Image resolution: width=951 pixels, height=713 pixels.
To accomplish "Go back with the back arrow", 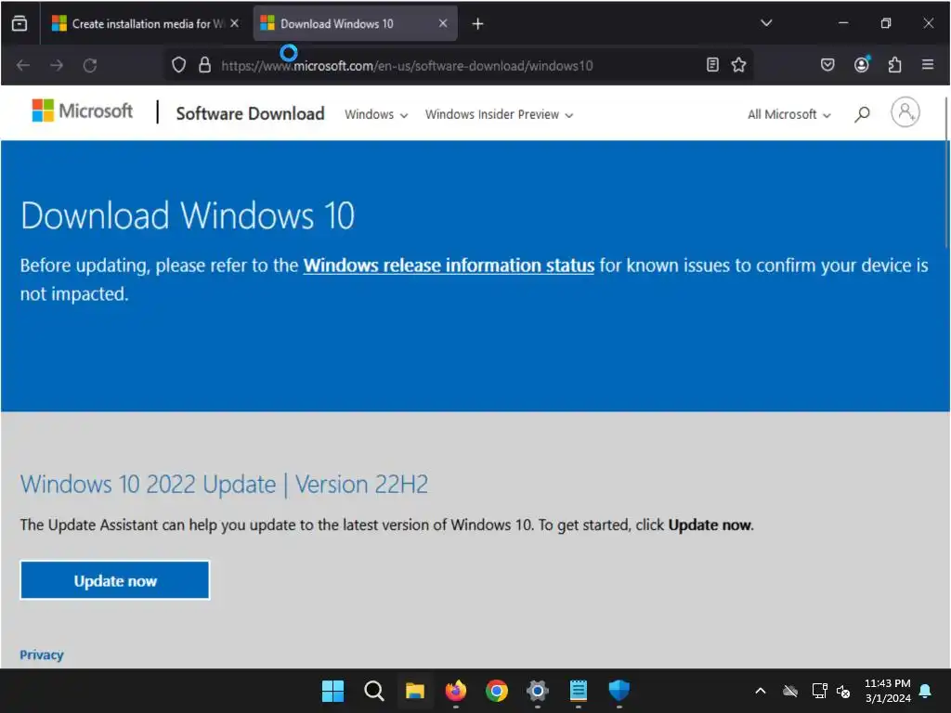I will coord(23,65).
